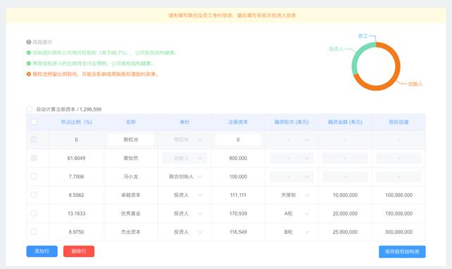452x269 pixels.
Task: Open 投资人 identity dropdown for 卓越资本
Action: (184, 195)
